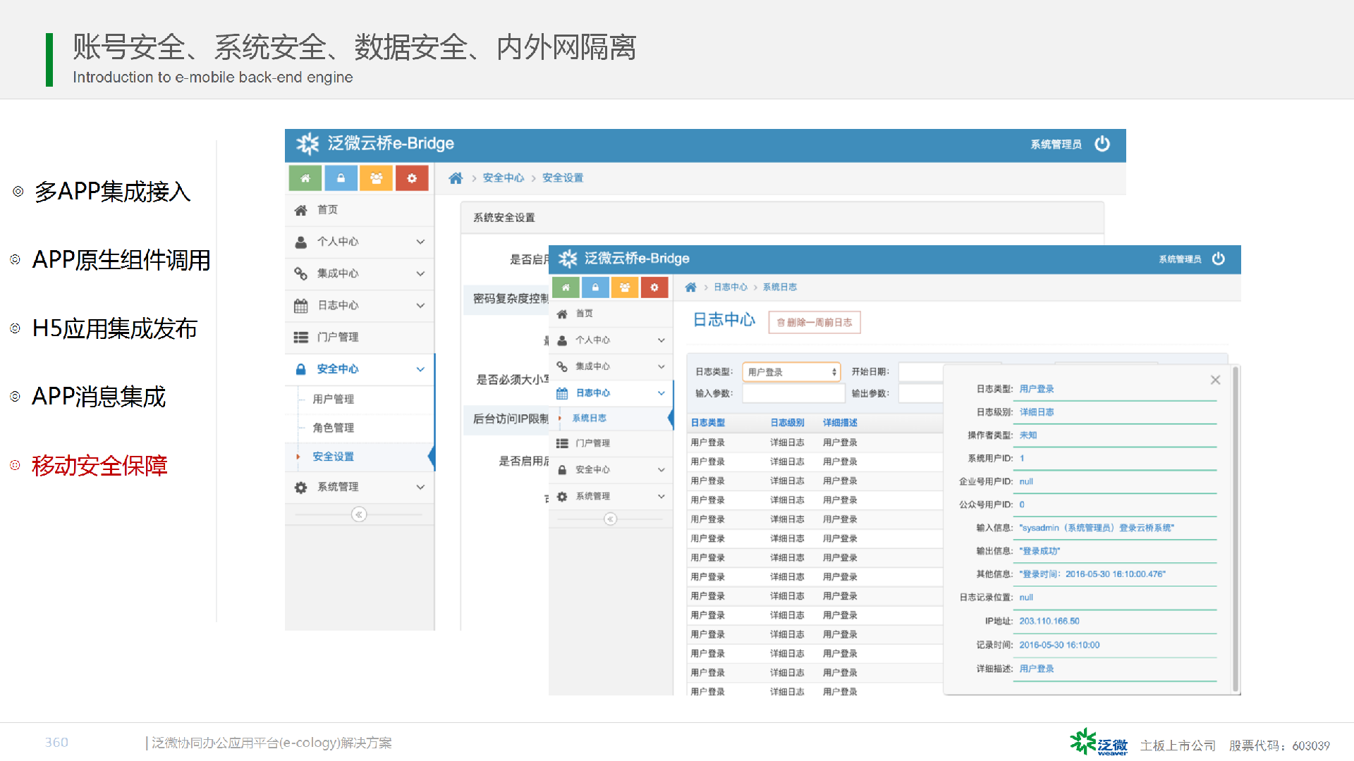Click 系统日志 breadcrumb in front window
Image resolution: width=1354 pixels, height=761 pixels.
780,287
